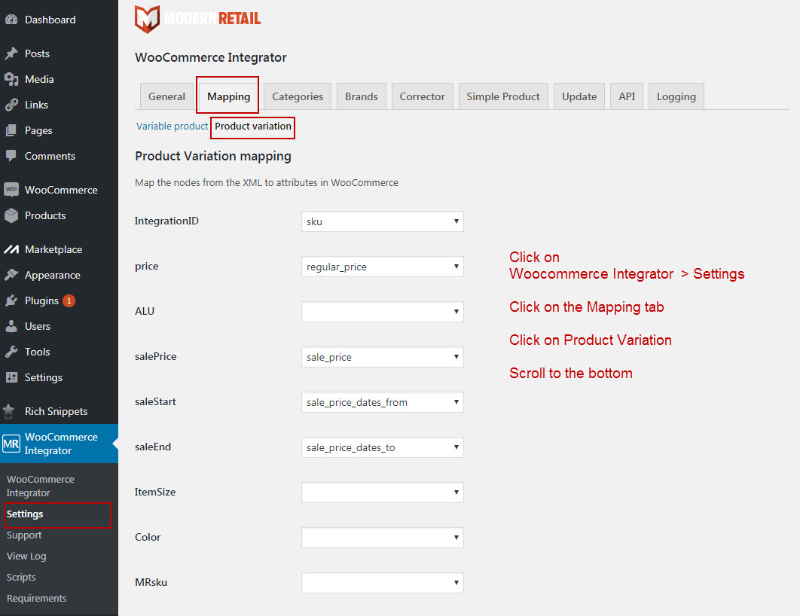
Task: Open the Corrector tab
Action: pos(422,96)
